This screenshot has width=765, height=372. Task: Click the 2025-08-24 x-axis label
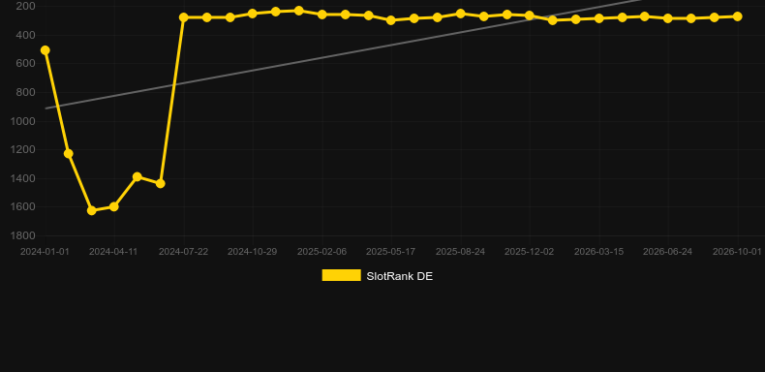(x=460, y=252)
